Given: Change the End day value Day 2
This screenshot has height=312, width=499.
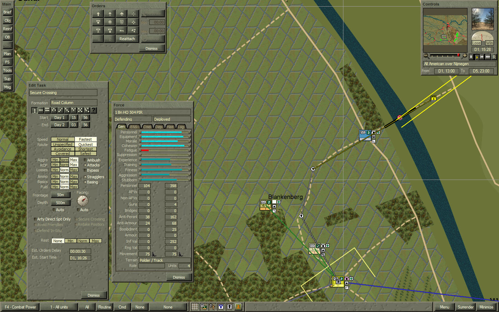Looking at the screenshot, I should (x=60, y=125).
